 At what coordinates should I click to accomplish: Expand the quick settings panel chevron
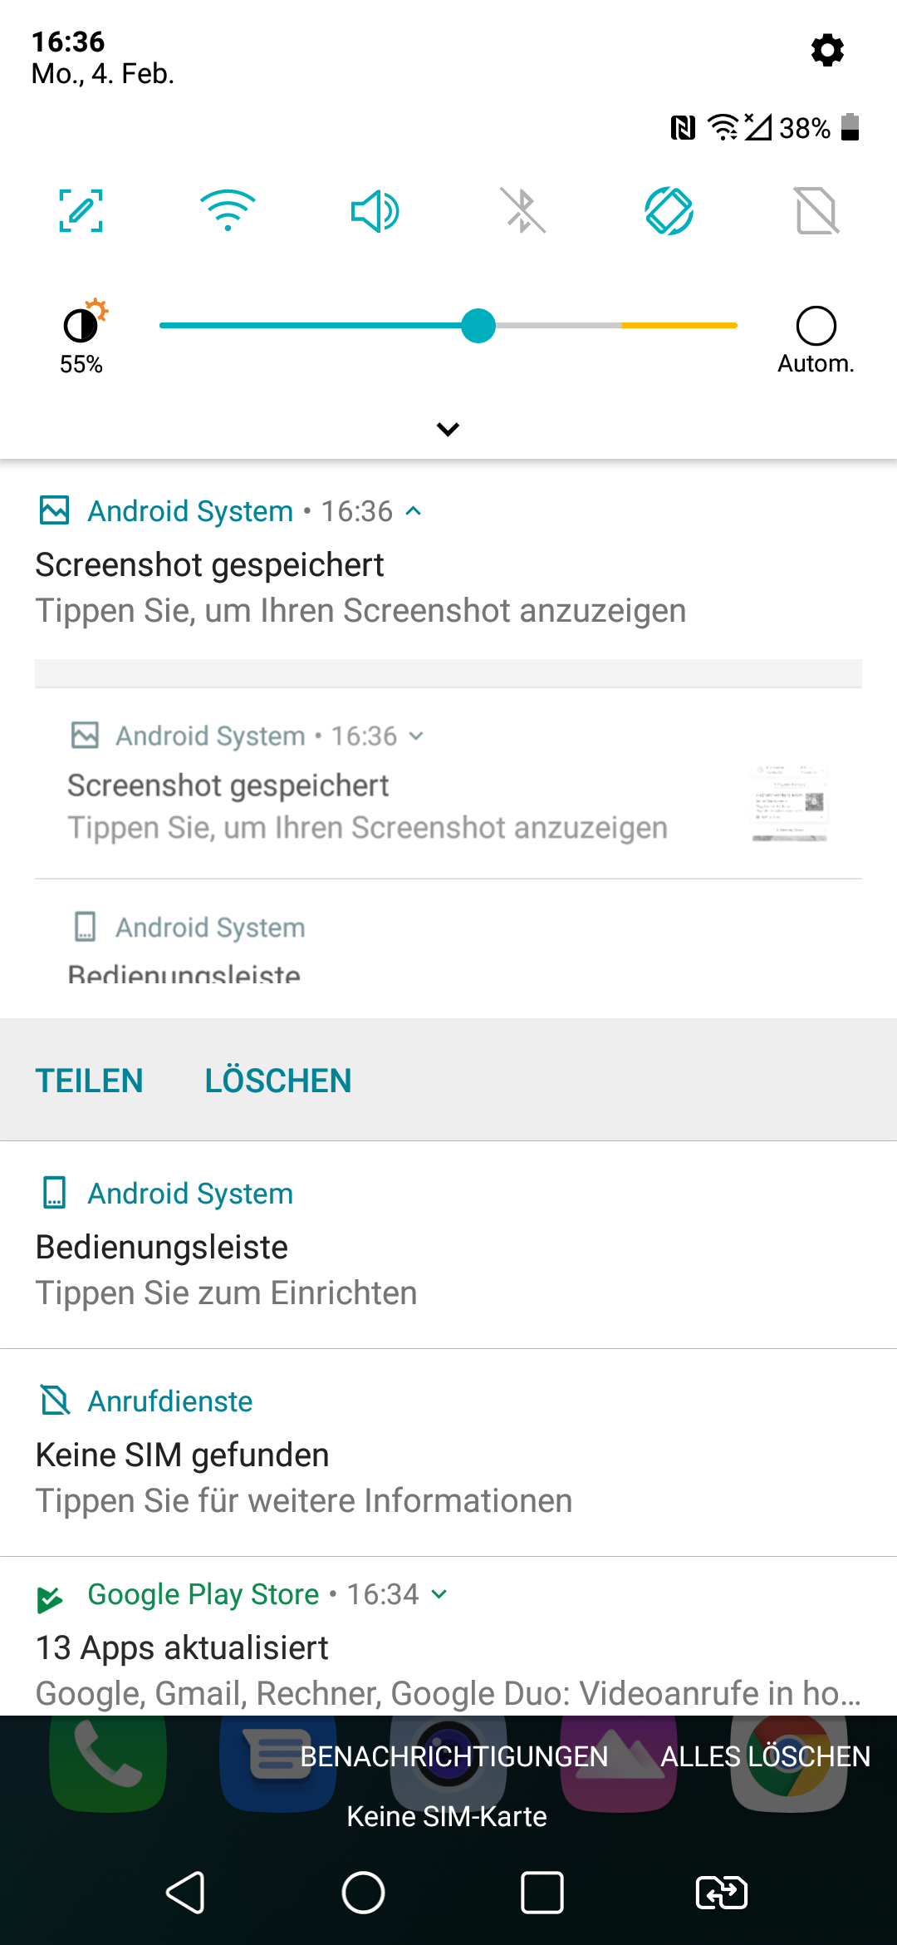pos(448,429)
